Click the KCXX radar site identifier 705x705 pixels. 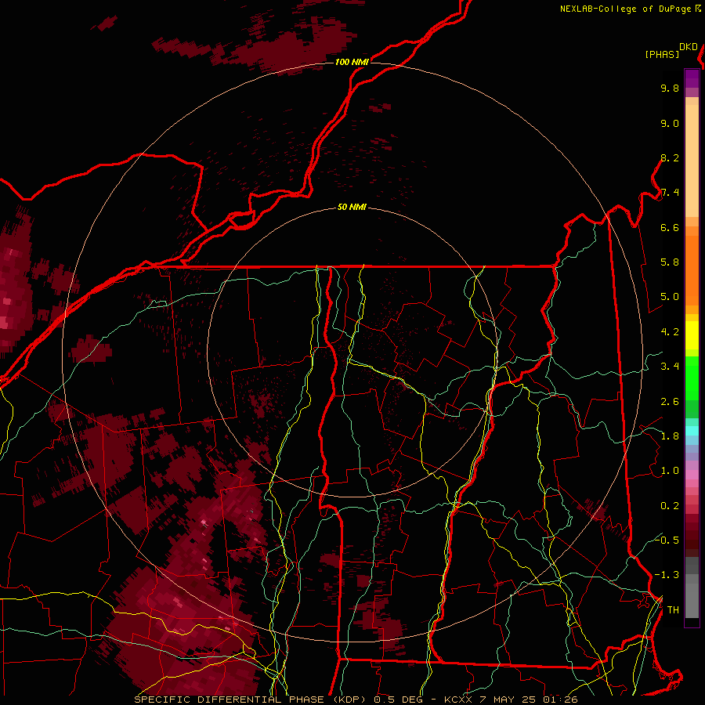pos(457,700)
